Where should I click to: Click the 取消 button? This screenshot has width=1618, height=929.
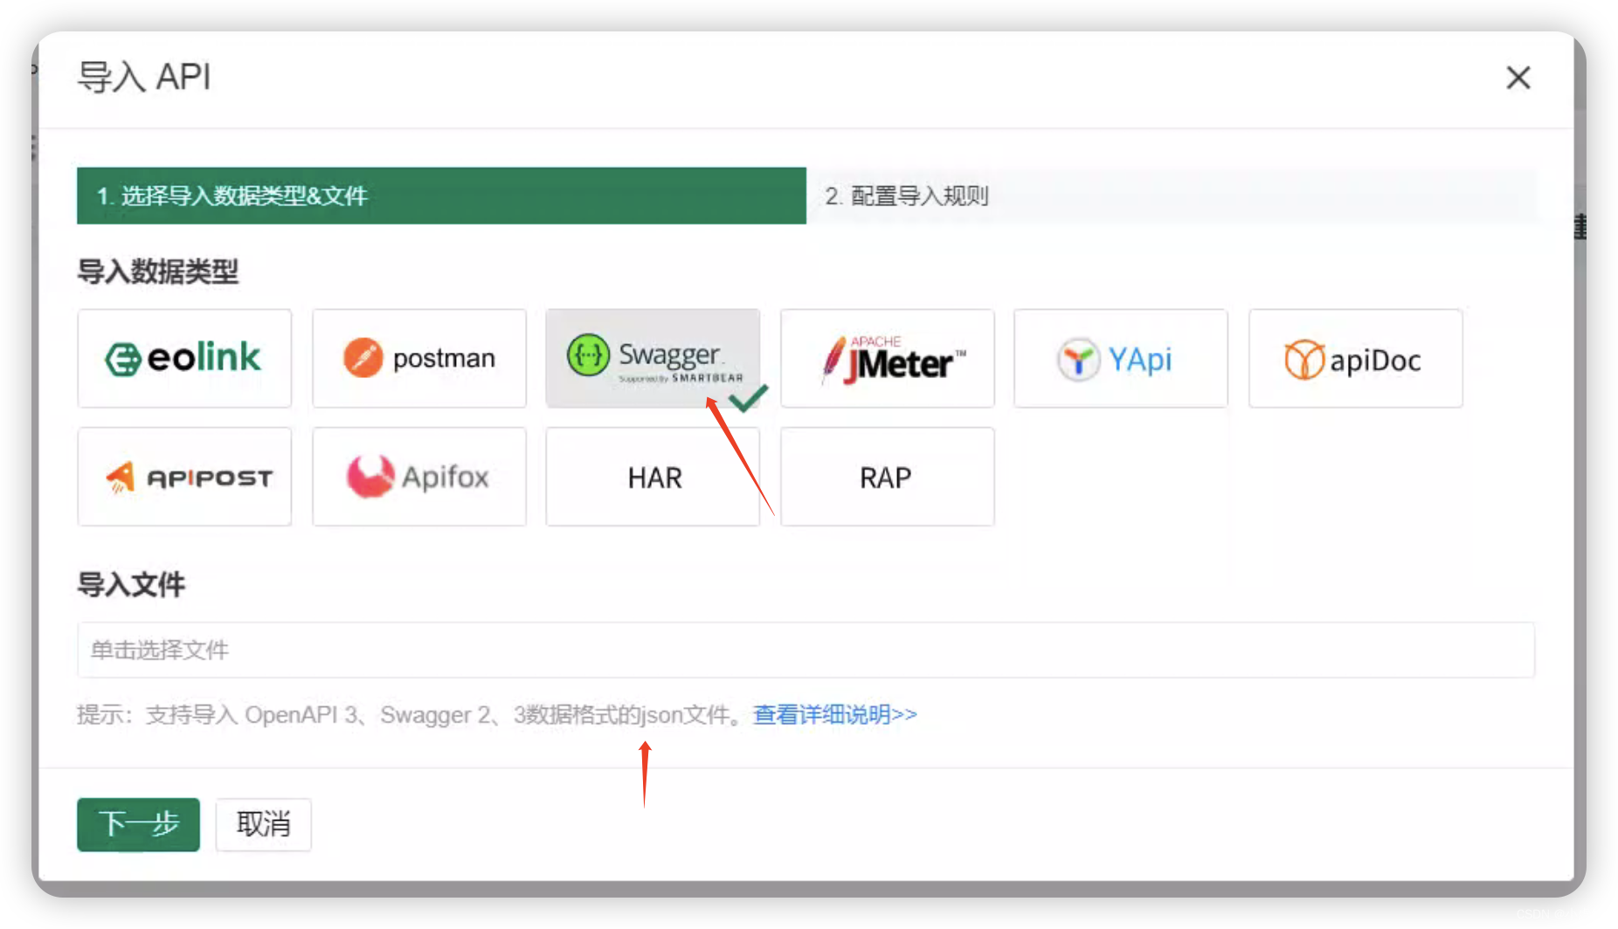(x=264, y=824)
